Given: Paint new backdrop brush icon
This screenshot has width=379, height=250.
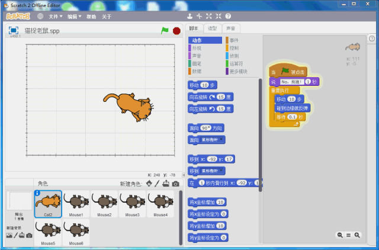Looking at the screenshot, I should point(16,235).
